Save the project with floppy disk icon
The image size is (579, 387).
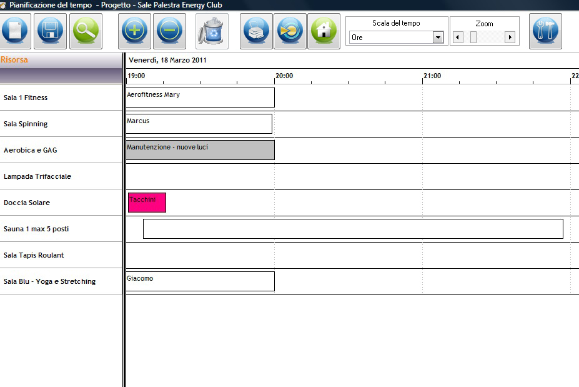tap(50, 31)
